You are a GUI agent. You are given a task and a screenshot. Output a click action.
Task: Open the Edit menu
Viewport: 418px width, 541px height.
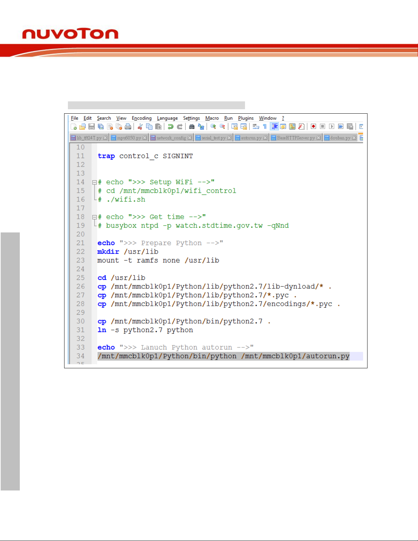coord(87,118)
